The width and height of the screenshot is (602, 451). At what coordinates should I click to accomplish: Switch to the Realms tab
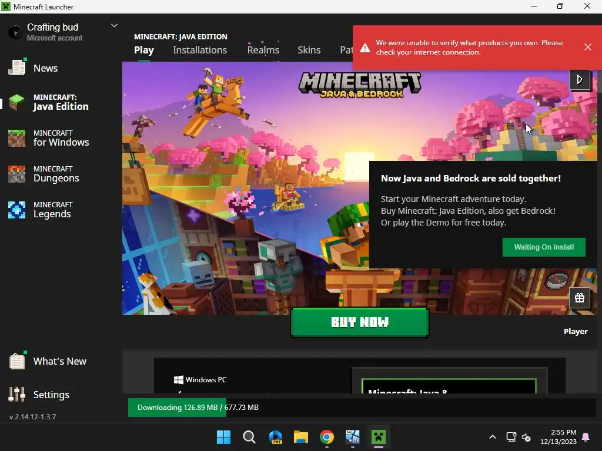point(263,51)
